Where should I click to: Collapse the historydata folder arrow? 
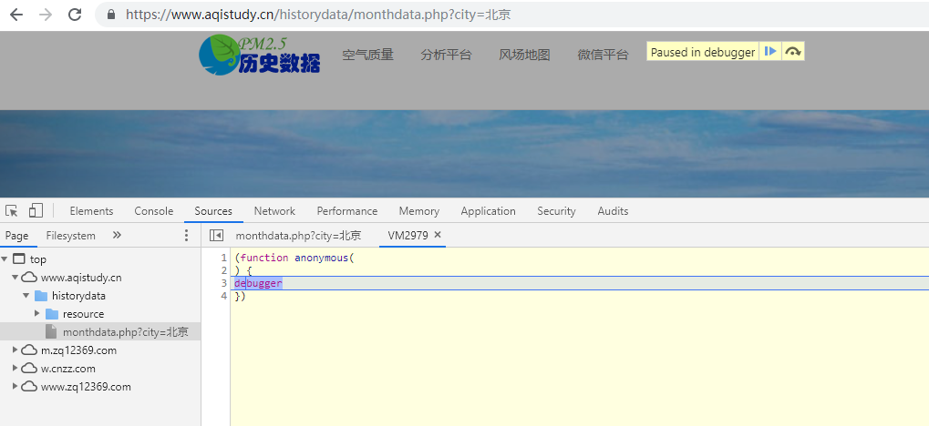click(x=26, y=296)
